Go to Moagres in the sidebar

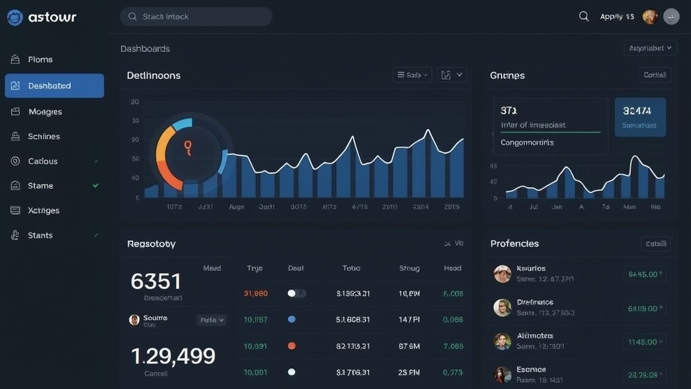[x=54, y=111]
